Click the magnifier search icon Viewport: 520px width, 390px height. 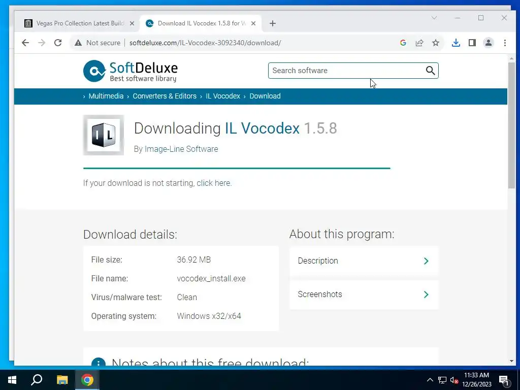click(x=430, y=71)
